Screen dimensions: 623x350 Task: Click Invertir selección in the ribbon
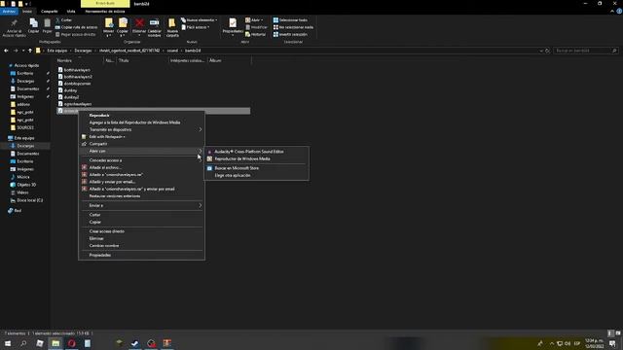290,35
